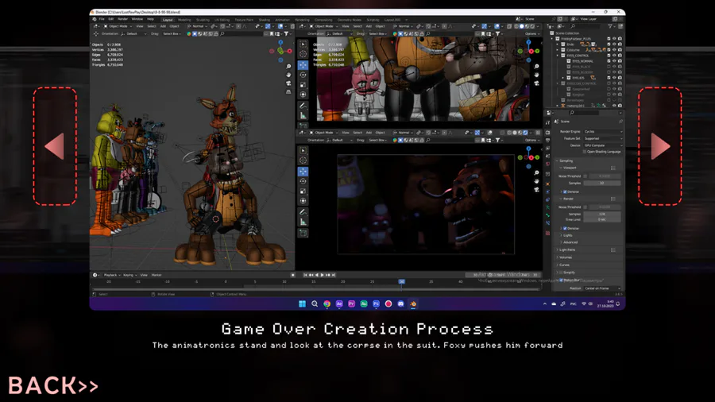
Task: Click the Viewport Samples 32 field
Action: pyautogui.click(x=602, y=184)
